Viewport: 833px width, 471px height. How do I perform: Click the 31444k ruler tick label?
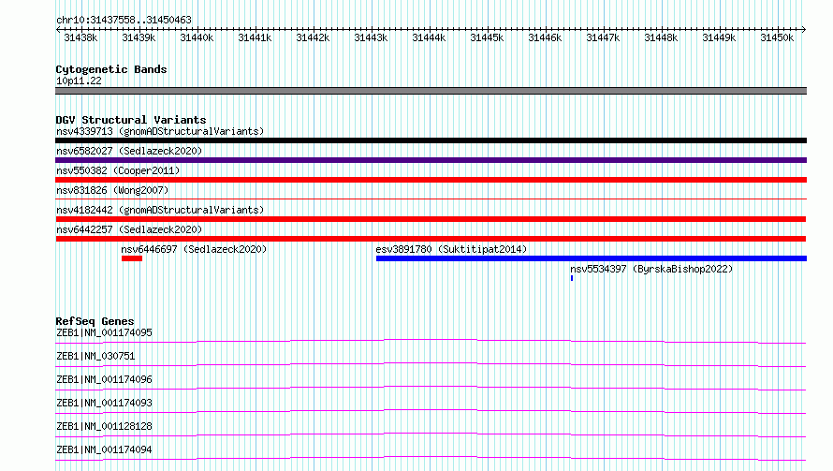(429, 38)
